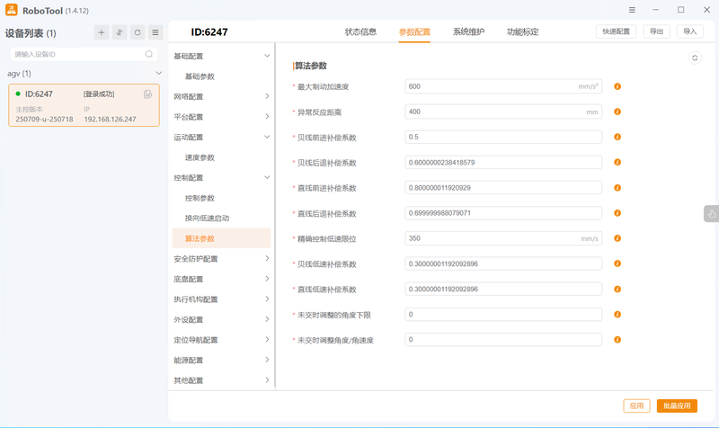Click the 批量应用 button
Image resolution: width=719 pixels, height=428 pixels.
click(677, 406)
